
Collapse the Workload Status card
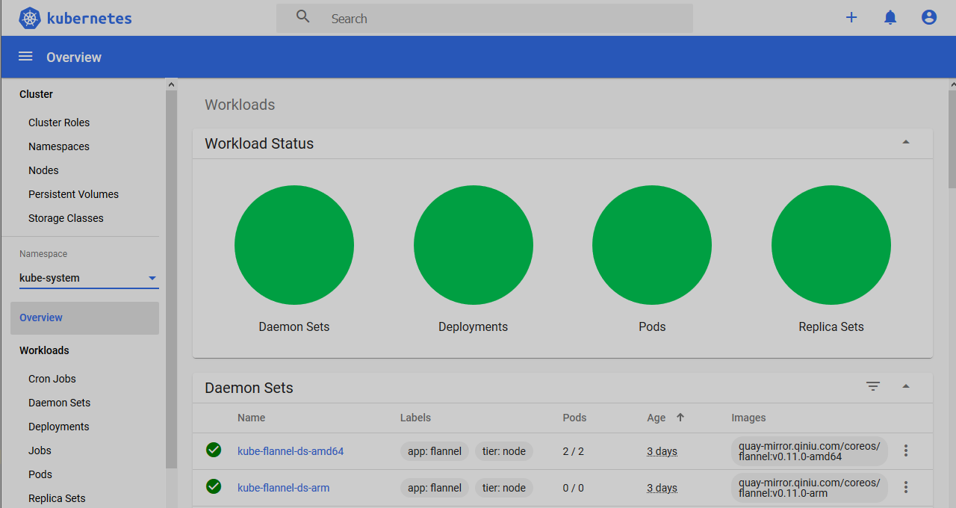(x=906, y=142)
